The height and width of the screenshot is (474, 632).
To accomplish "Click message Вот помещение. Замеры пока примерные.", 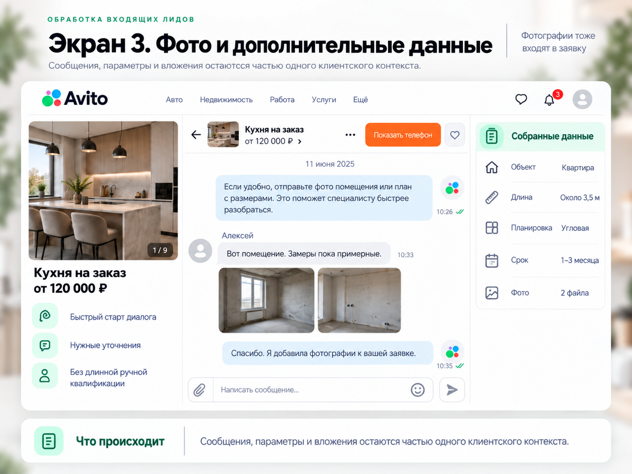I will 304,254.
